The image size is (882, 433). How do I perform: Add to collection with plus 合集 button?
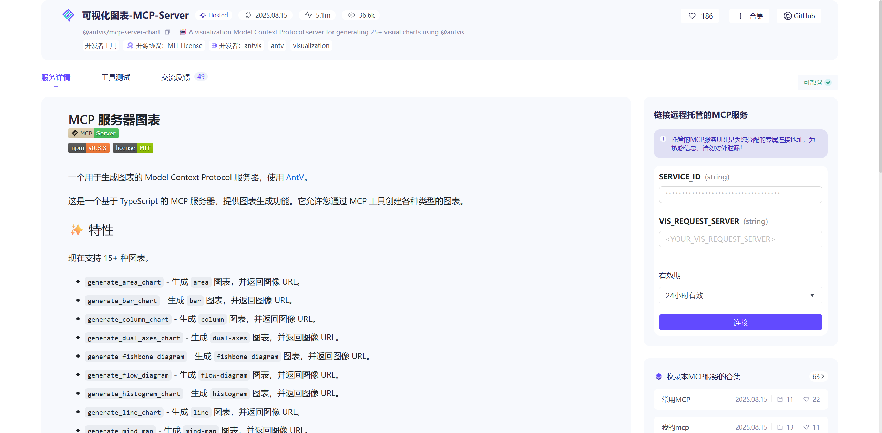pos(749,16)
